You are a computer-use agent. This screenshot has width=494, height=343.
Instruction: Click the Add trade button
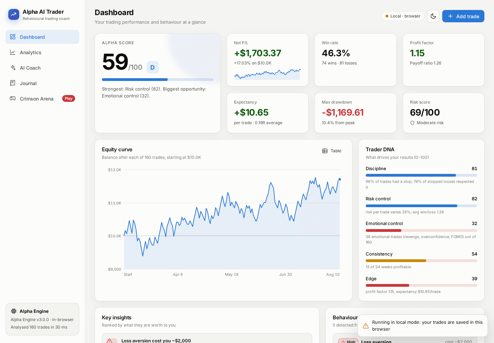click(x=463, y=16)
